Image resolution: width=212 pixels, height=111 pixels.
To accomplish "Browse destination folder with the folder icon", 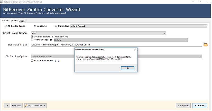I will click(x=206, y=45).
